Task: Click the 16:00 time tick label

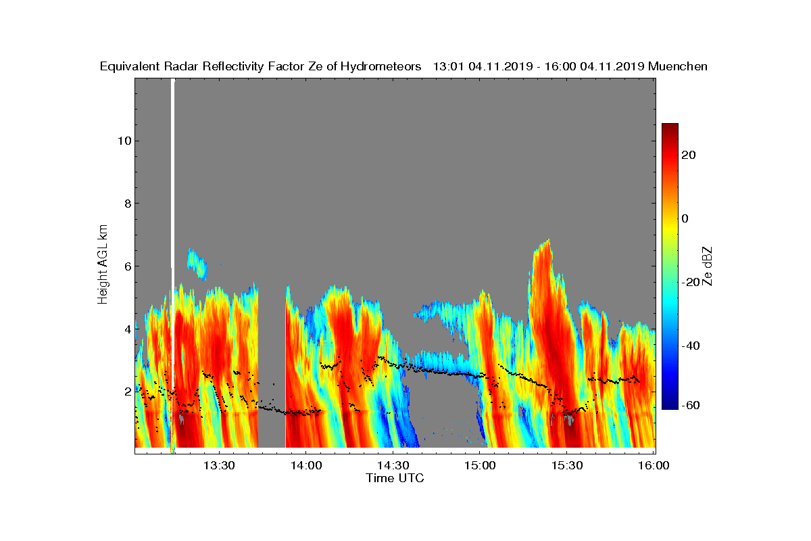Action: coord(654,465)
